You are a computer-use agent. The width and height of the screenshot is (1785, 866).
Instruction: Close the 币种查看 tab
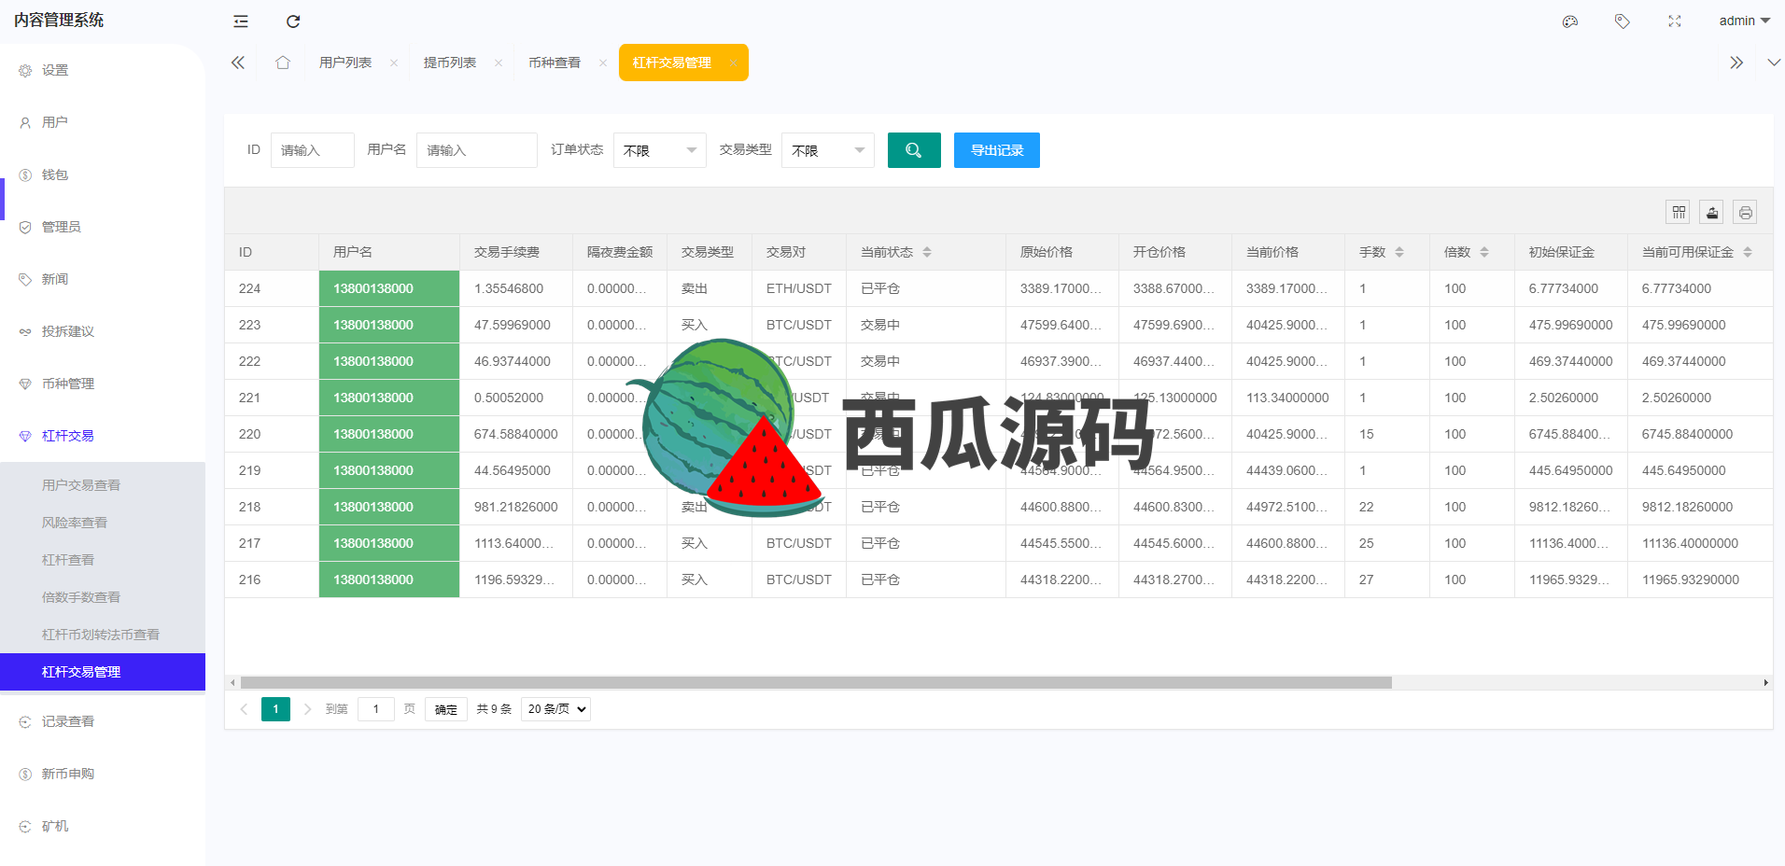click(x=603, y=63)
